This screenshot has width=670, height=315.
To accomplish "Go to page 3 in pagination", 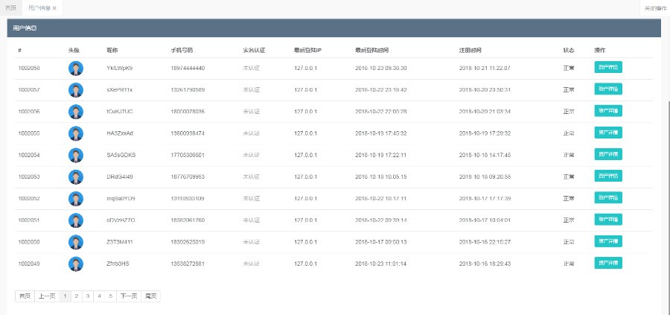I will point(88,296).
